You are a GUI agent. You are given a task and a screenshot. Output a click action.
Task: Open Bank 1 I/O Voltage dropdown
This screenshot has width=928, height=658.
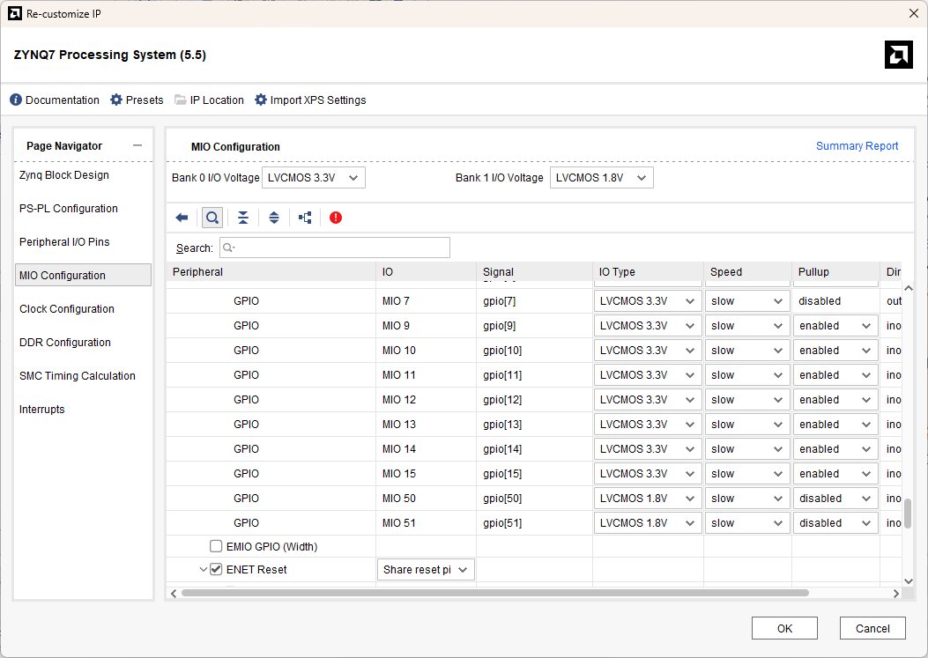click(602, 178)
